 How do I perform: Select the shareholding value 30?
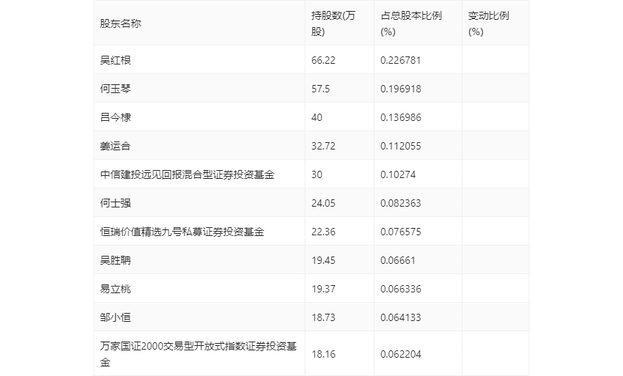click(317, 174)
